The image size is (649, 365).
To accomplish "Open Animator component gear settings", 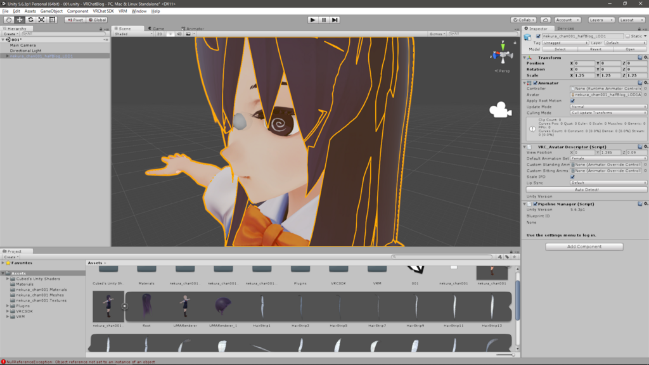I will point(645,83).
